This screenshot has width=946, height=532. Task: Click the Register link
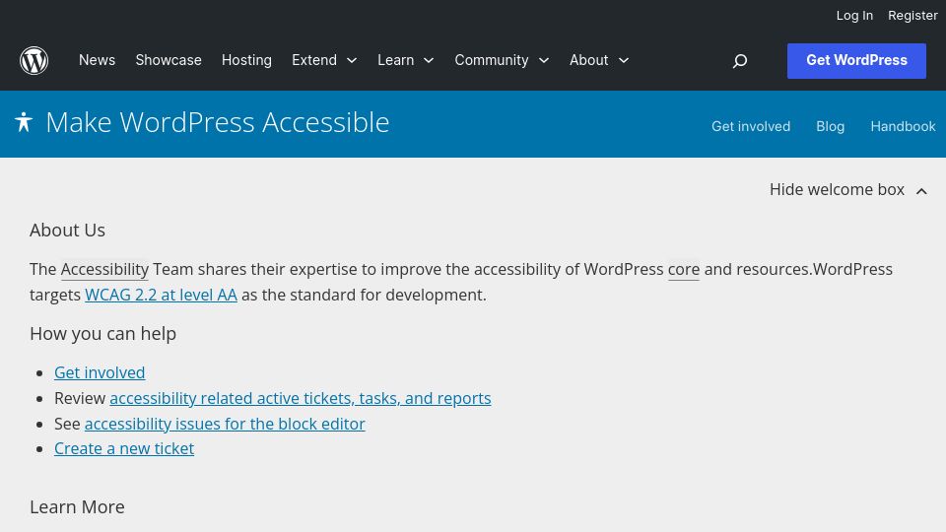(912, 16)
